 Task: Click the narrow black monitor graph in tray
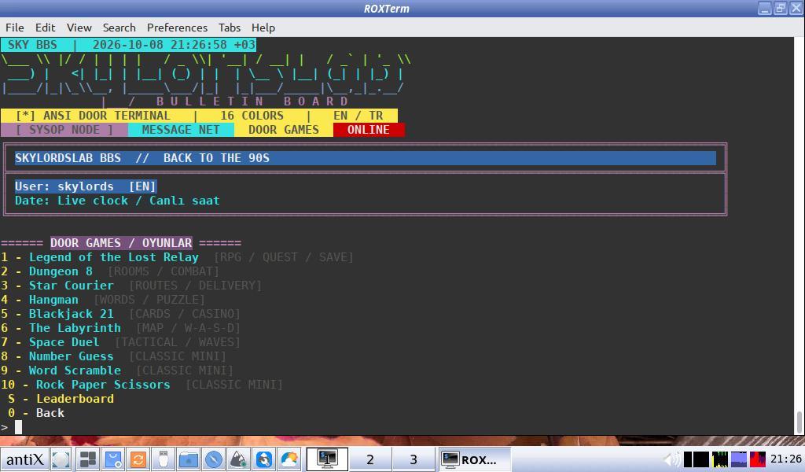688,459
